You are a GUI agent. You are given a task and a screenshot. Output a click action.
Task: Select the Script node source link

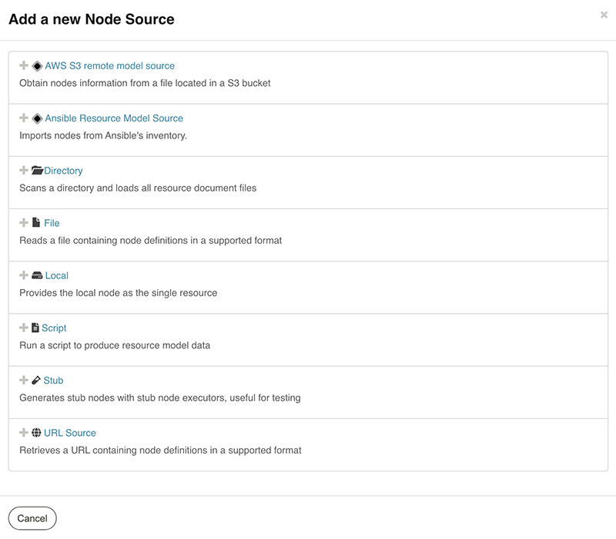tap(54, 328)
